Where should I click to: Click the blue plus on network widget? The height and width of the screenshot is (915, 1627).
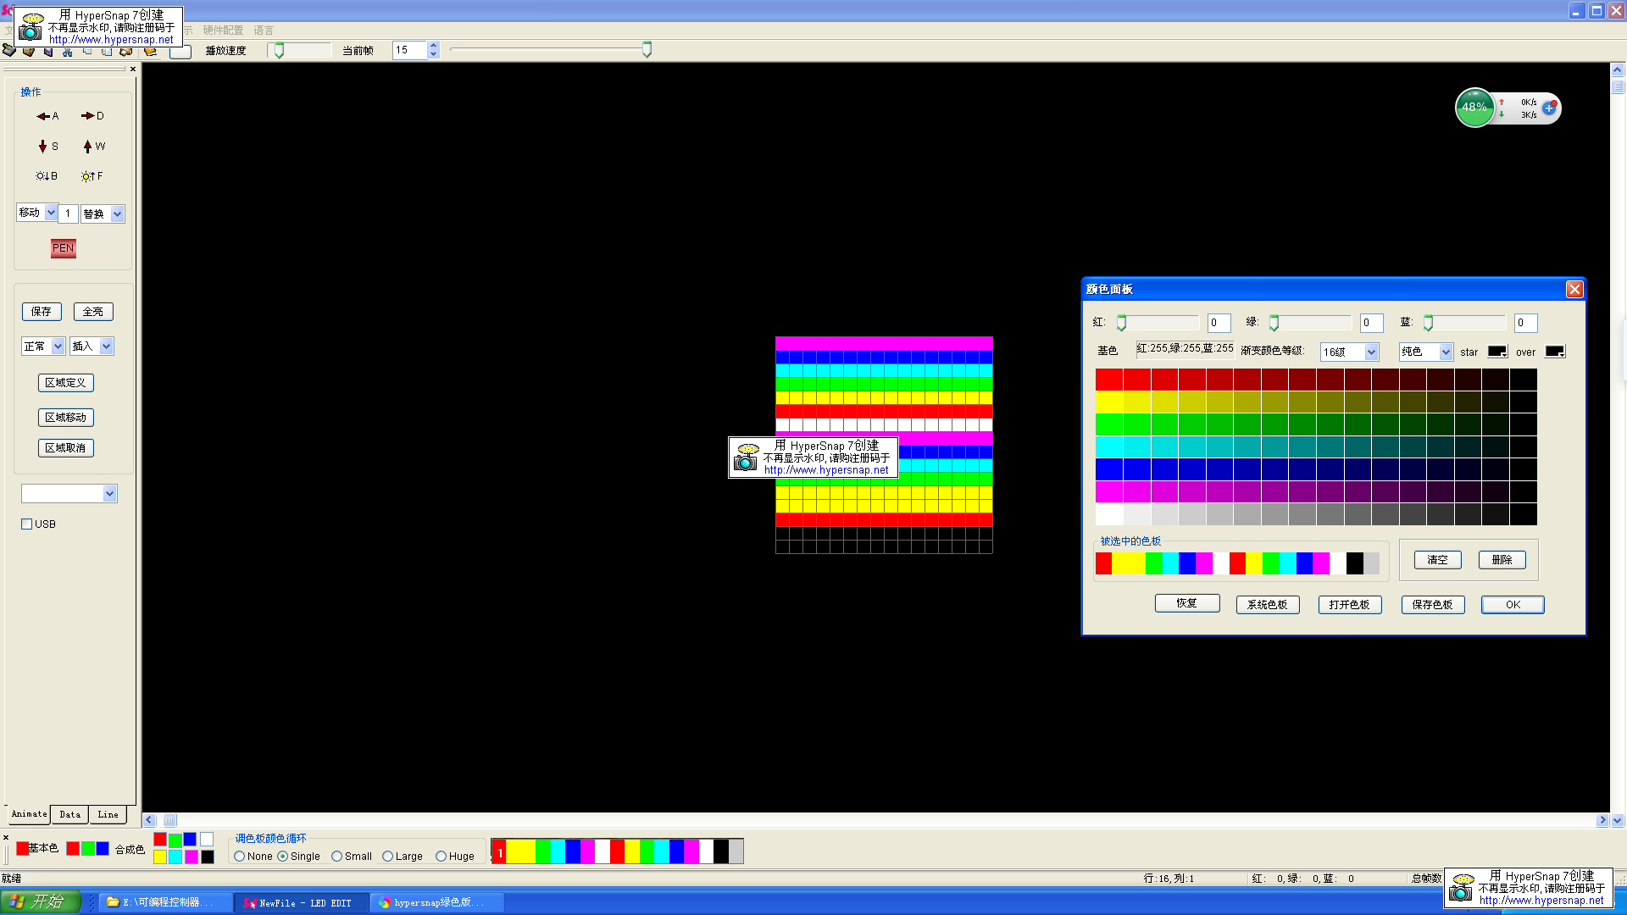tap(1549, 108)
